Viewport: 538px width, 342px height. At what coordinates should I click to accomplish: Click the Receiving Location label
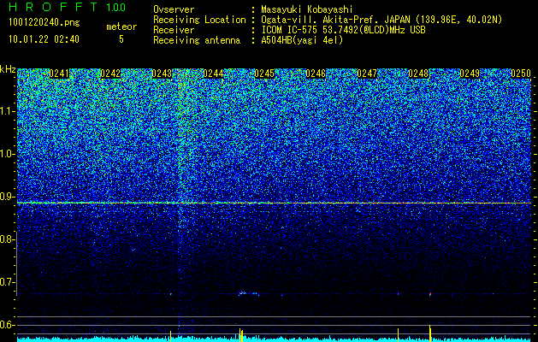pyautogui.click(x=199, y=20)
